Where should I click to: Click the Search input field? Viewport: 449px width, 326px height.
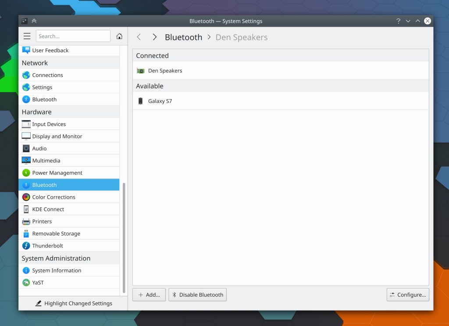tap(73, 36)
